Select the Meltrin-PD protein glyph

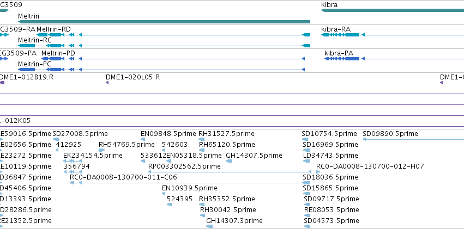pos(173,59)
